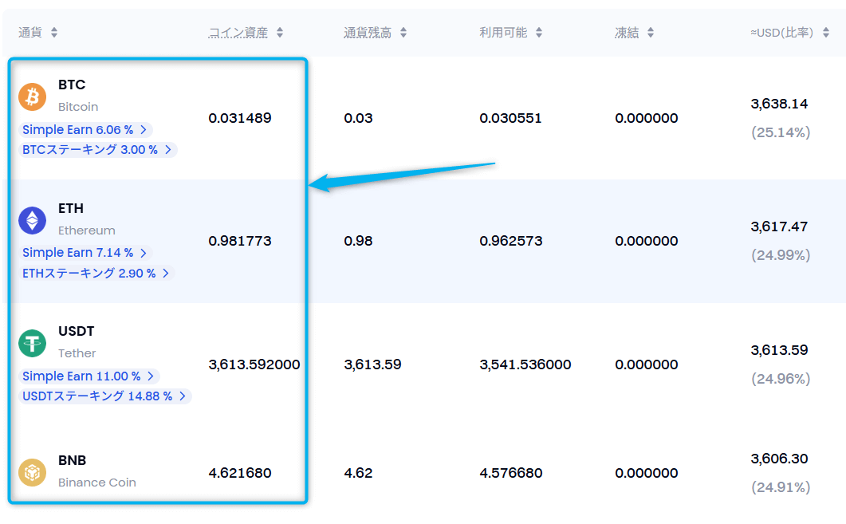Open USDTステーキング 14.88 % link
This screenshot has height=524, width=846.
[x=105, y=396]
